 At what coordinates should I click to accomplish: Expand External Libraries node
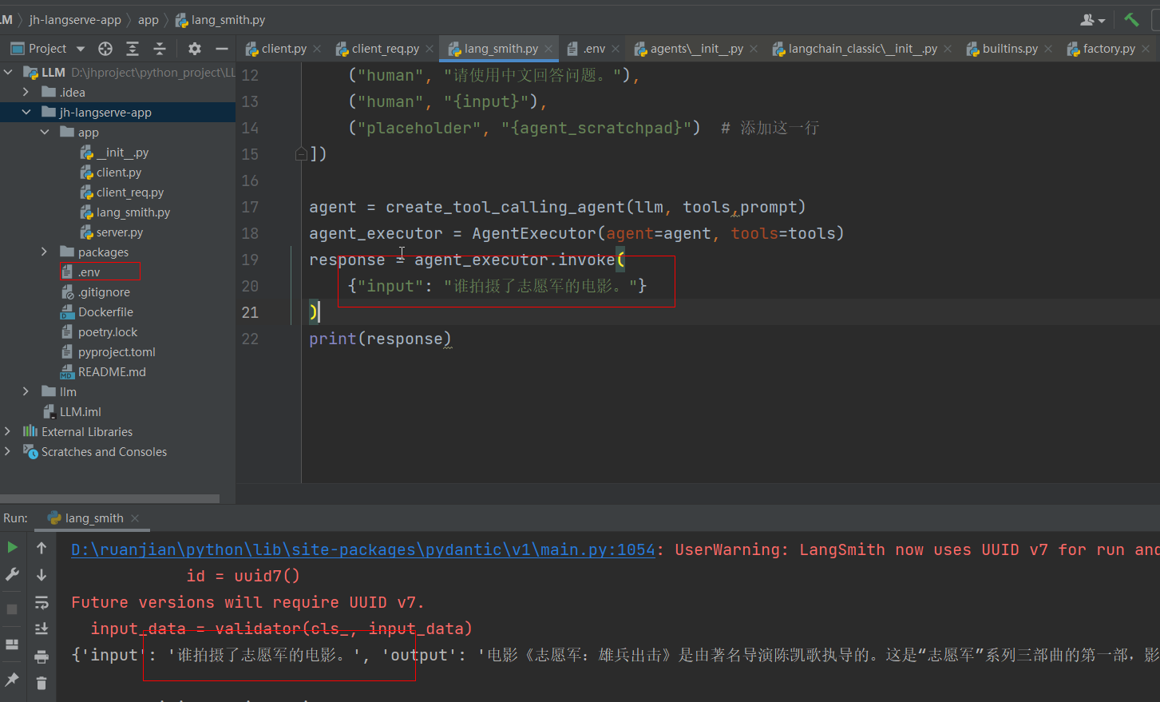8,431
